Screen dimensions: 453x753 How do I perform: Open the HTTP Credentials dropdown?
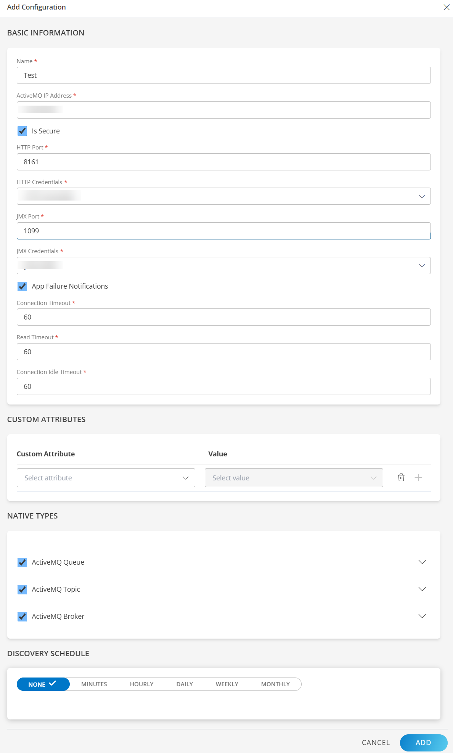[x=224, y=196]
